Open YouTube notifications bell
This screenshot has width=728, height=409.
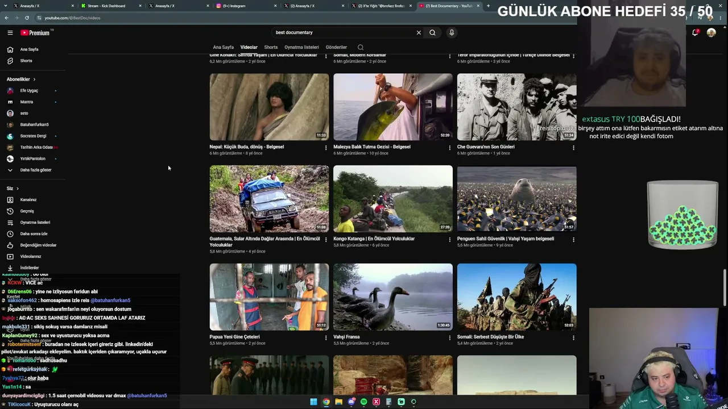695,33
